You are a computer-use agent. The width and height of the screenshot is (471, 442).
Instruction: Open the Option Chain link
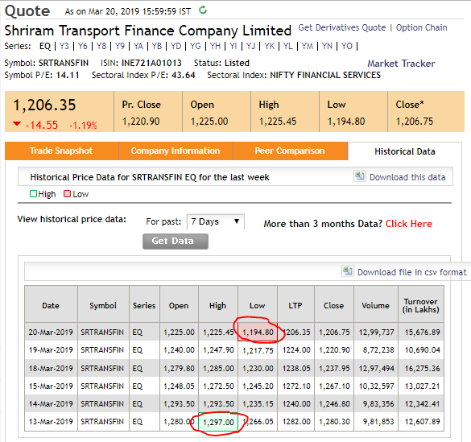[x=421, y=27]
